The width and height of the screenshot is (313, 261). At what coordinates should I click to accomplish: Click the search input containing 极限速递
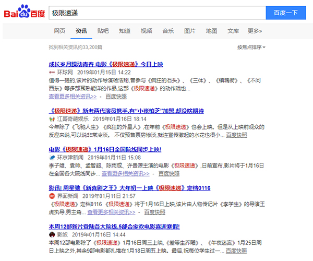pyautogui.click(x=156, y=12)
